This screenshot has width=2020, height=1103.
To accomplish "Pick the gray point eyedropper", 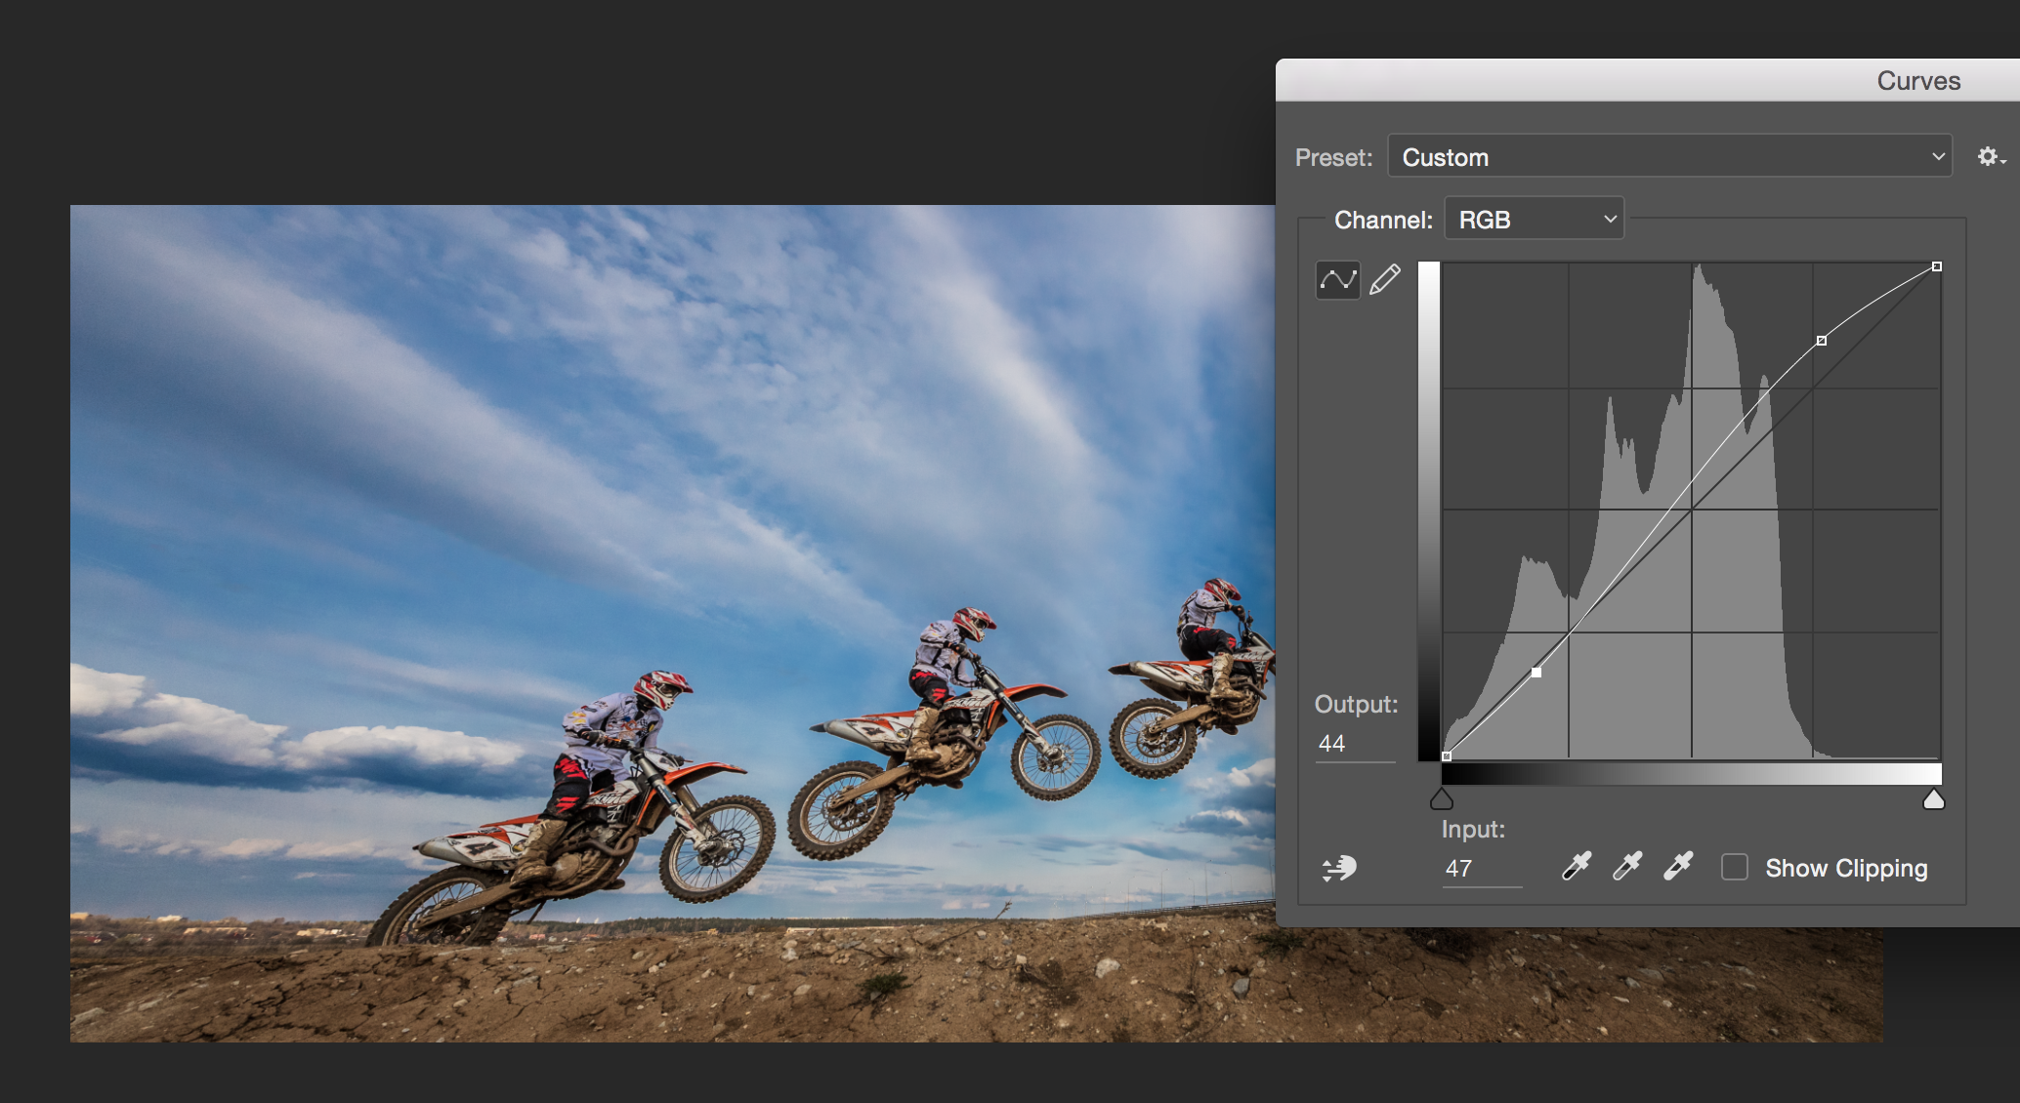I will point(1626,867).
